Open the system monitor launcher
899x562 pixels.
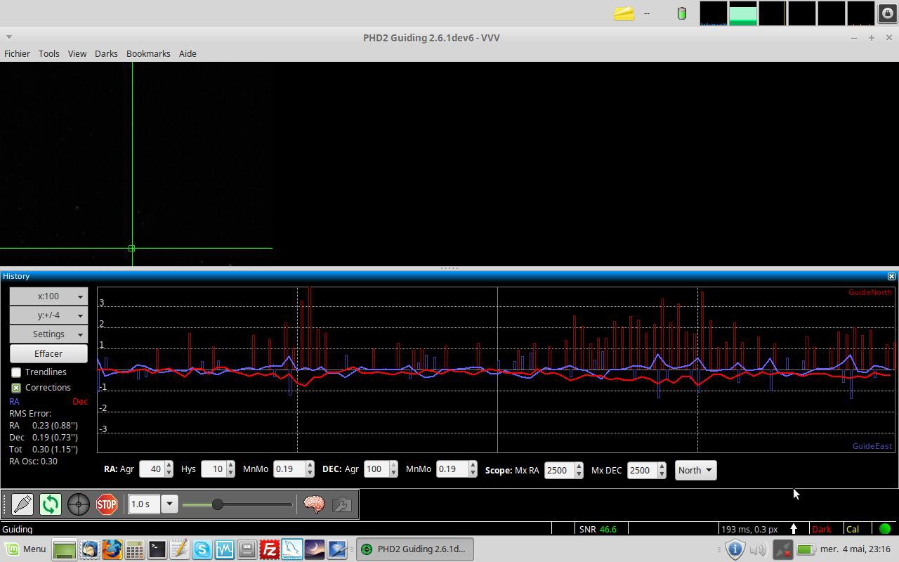click(x=224, y=549)
